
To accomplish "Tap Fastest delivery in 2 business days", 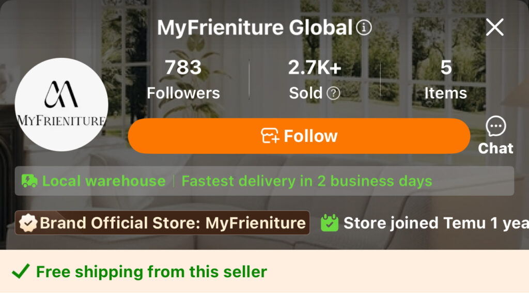I will (x=307, y=181).
